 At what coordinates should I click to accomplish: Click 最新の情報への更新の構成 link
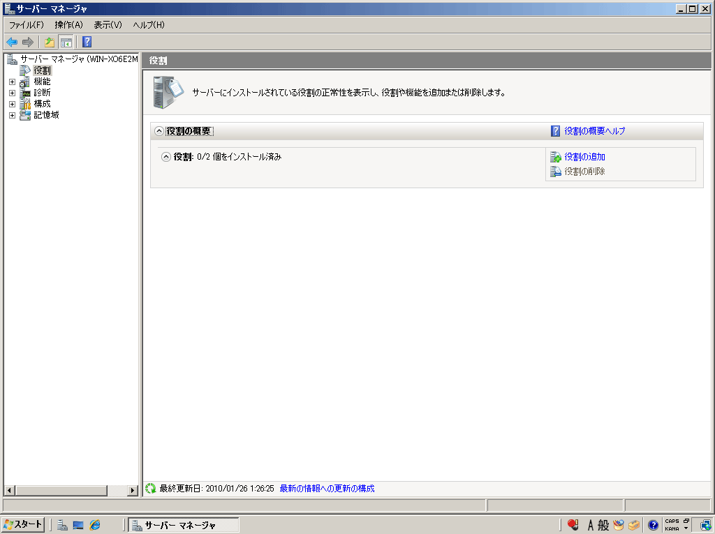pos(327,489)
